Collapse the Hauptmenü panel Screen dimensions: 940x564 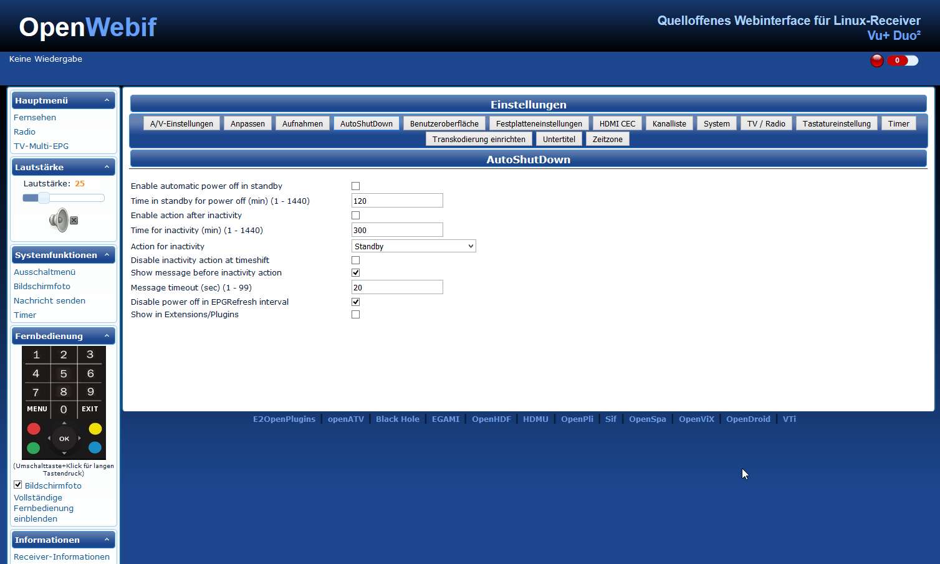coord(107,100)
